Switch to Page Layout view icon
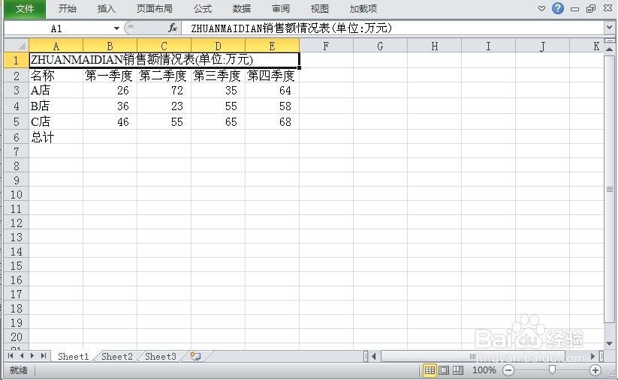This screenshot has height=380, width=618. point(444,370)
